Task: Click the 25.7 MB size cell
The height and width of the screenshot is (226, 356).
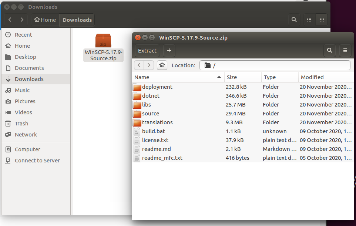Action: point(235,105)
